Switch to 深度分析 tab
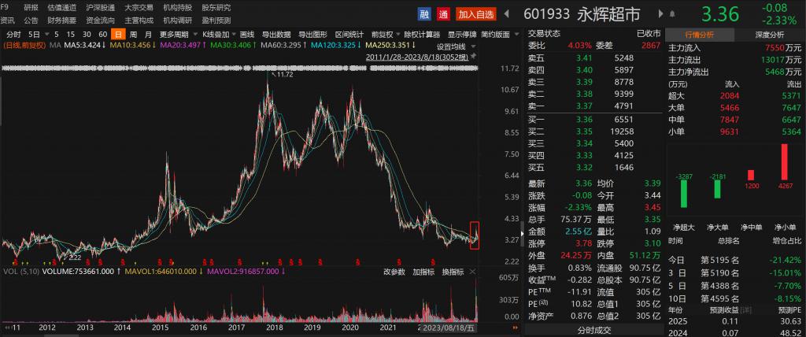806x337 pixels. (x=770, y=35)
